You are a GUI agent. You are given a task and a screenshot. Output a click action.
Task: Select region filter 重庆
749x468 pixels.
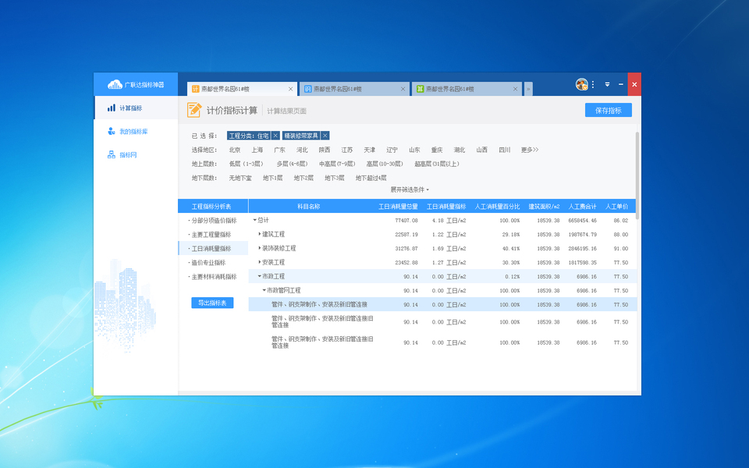[437, 150]
